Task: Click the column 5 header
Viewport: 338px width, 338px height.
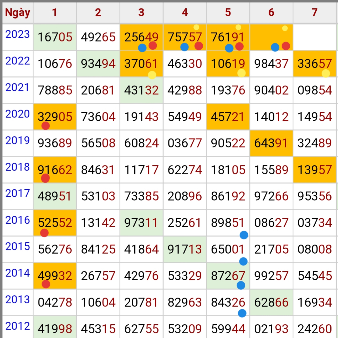Action: click(x=228, y=12)
